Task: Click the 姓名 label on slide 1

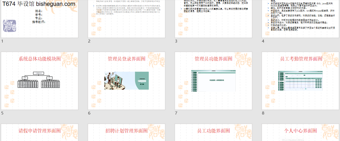Action: point(39,11)
